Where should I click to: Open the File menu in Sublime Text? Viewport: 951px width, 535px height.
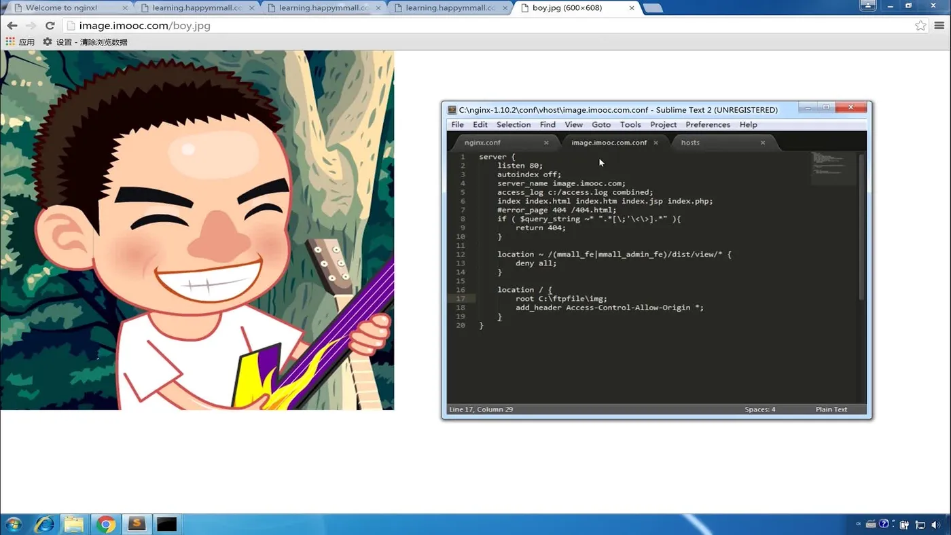458,125
